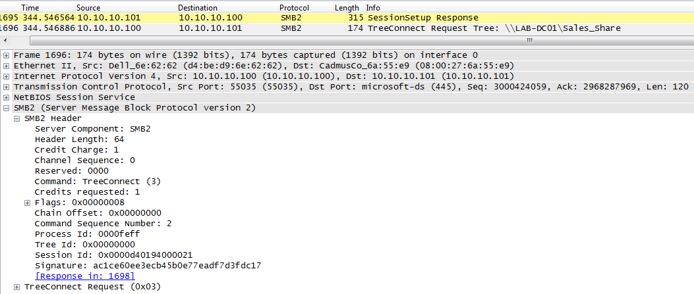Expand the Ethernet II section
The image size is (694, 294).
click(7, 66)
